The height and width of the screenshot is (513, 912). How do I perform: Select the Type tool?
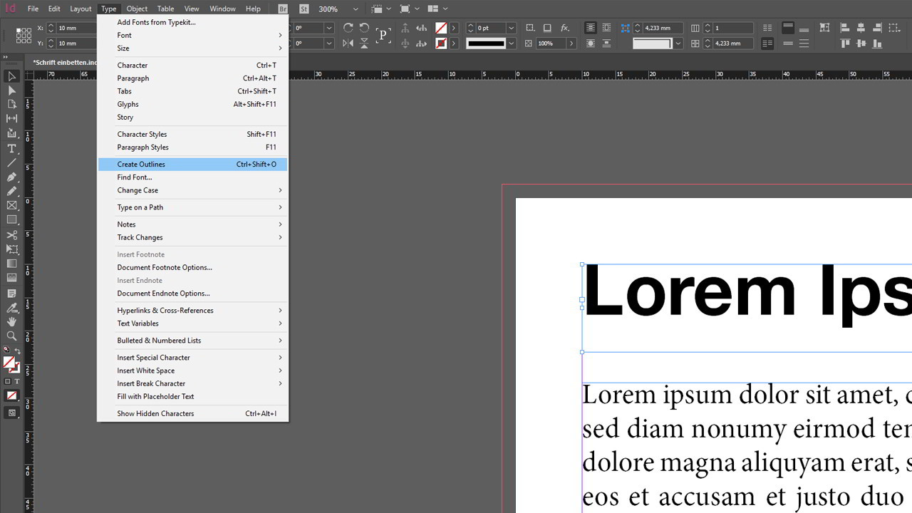coord(11,148)
